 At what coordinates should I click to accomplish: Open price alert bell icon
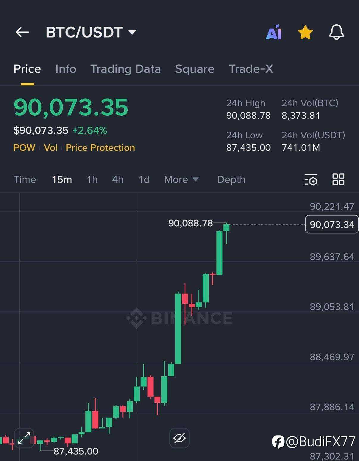(x=336, y=32)
